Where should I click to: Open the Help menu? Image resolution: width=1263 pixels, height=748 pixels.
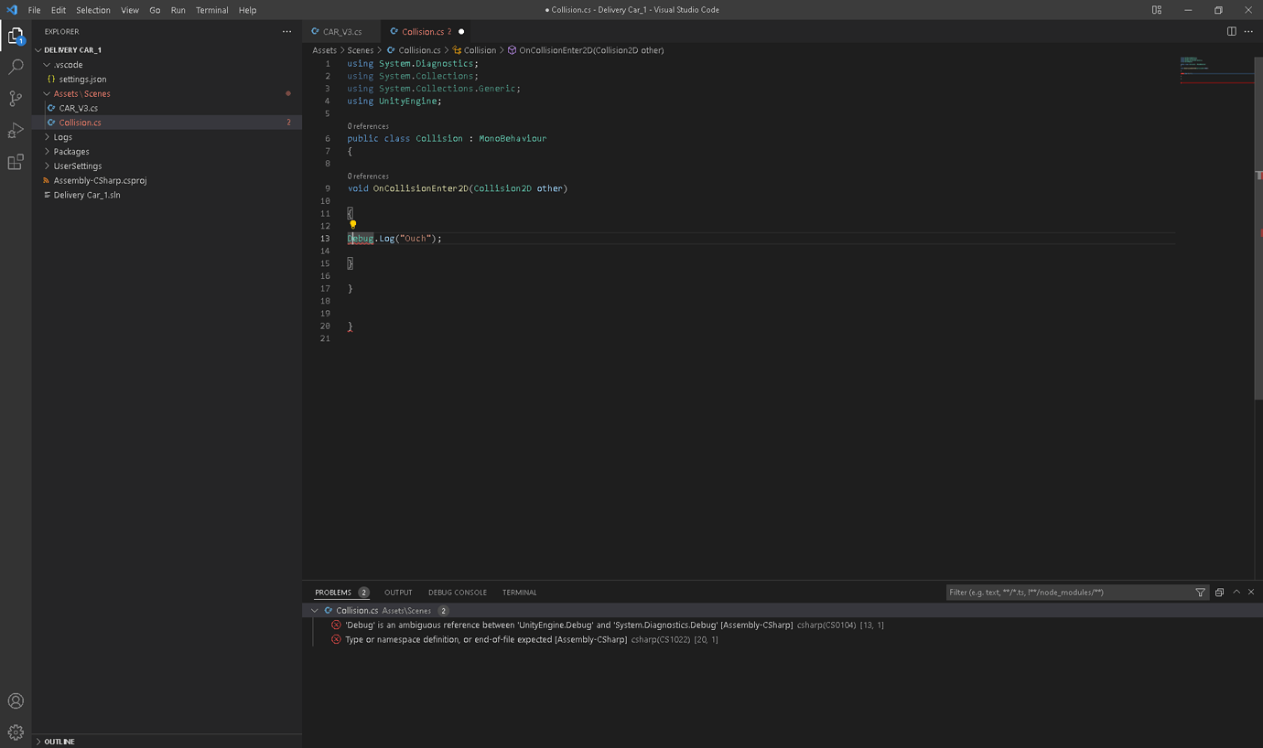tap(247, 10)
